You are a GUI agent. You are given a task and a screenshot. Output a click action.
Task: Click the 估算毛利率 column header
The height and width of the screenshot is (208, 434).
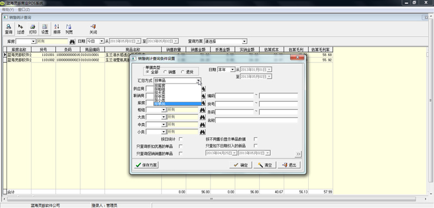pos(321,49)
